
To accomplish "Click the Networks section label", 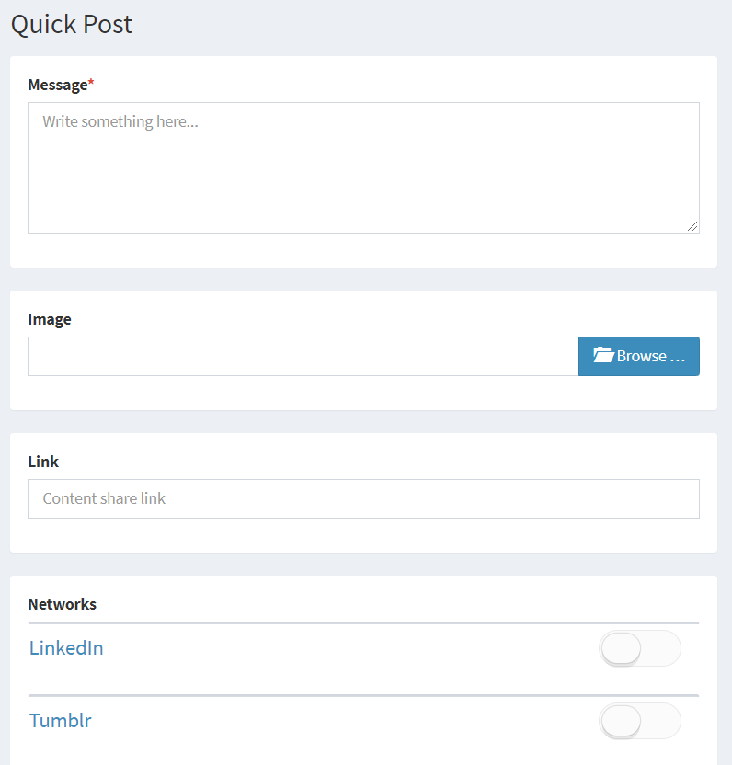I will [62, 604].
